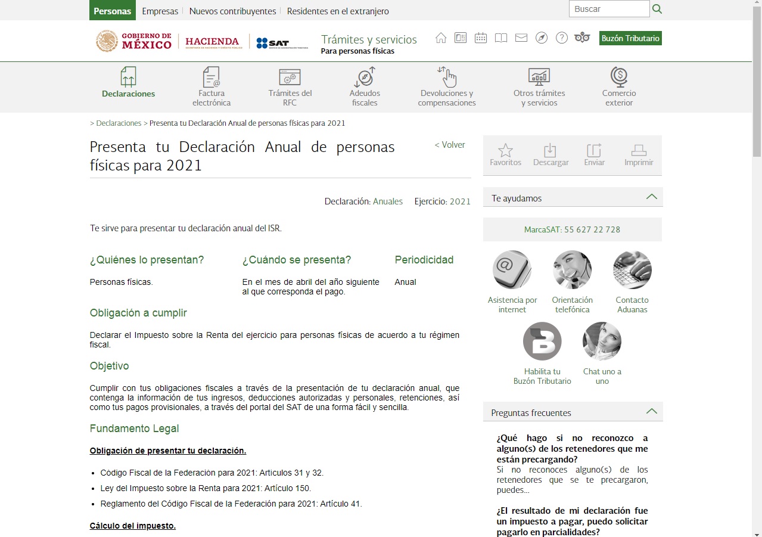762x537 pixels.
Task: Select the Personas tab
Action: click(x=112, y=10)
